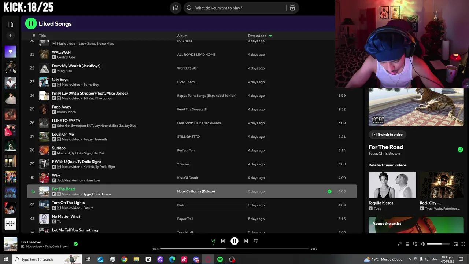This screenshot has height=264, width=469.
Task: Click album art in the bottom player bar
Action: 10,244
